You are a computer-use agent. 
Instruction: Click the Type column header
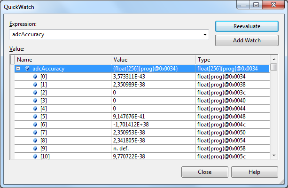coord(233,60)
